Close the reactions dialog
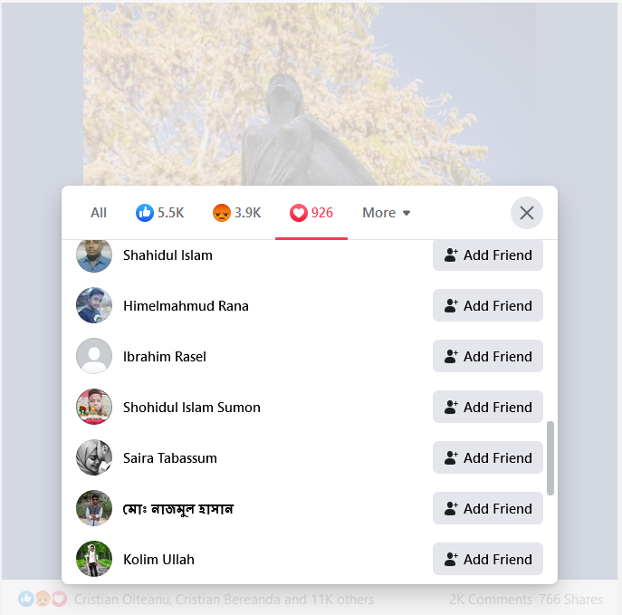Screen dimensions: 622x615 [x=527, y=213]
